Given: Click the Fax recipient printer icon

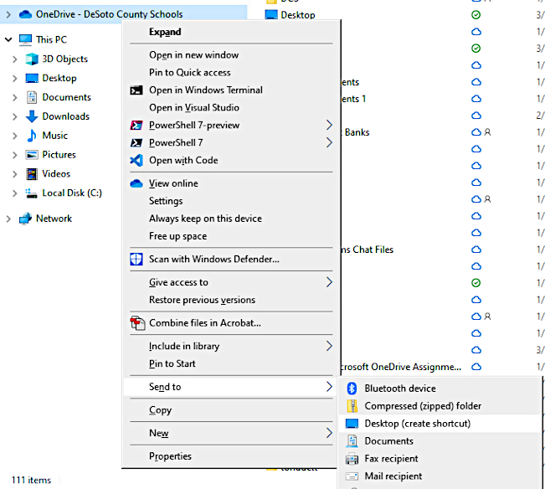Looking at the screenshot, I should click(x=352, y=459).
